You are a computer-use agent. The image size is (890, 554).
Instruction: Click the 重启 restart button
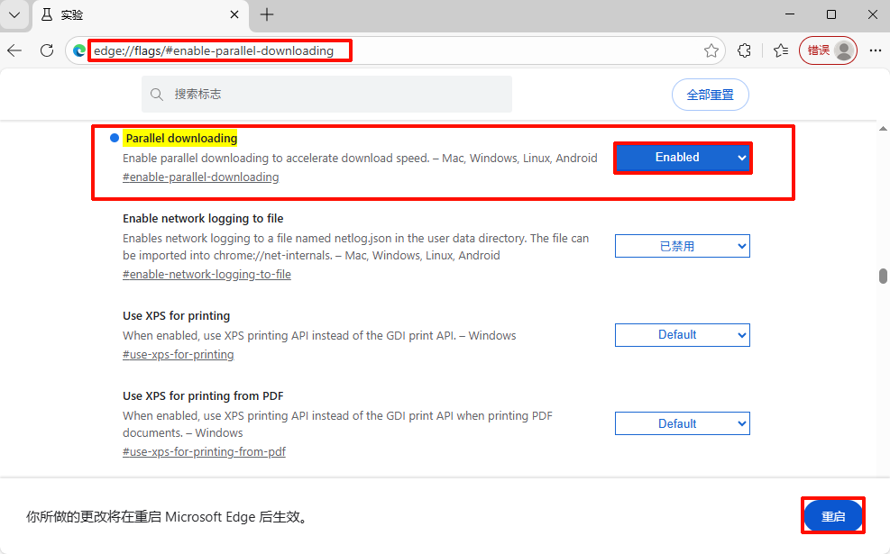click(833, 516)
